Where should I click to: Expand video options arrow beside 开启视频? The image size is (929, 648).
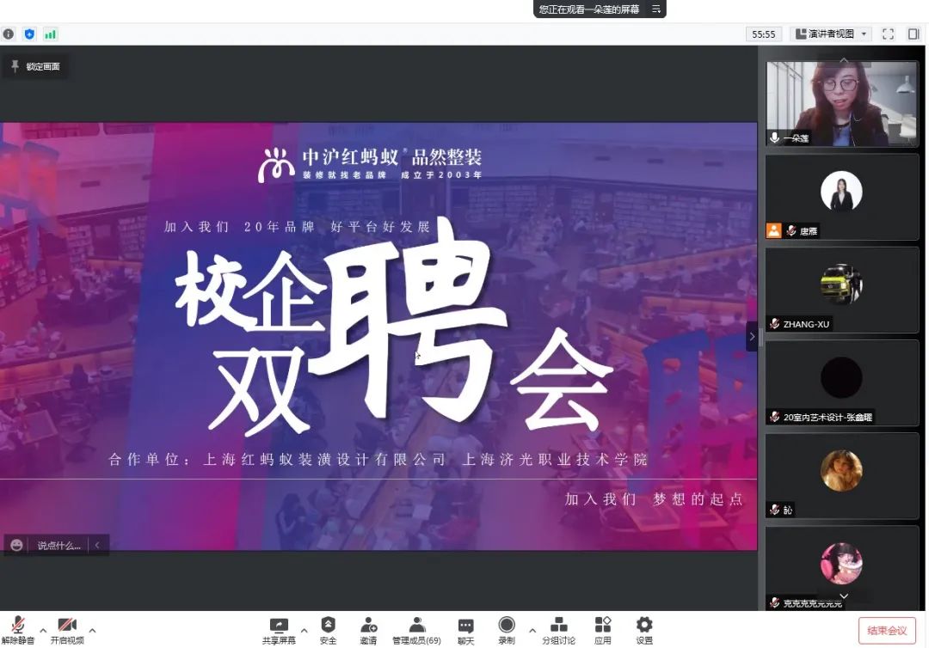(x=92, y=631)
